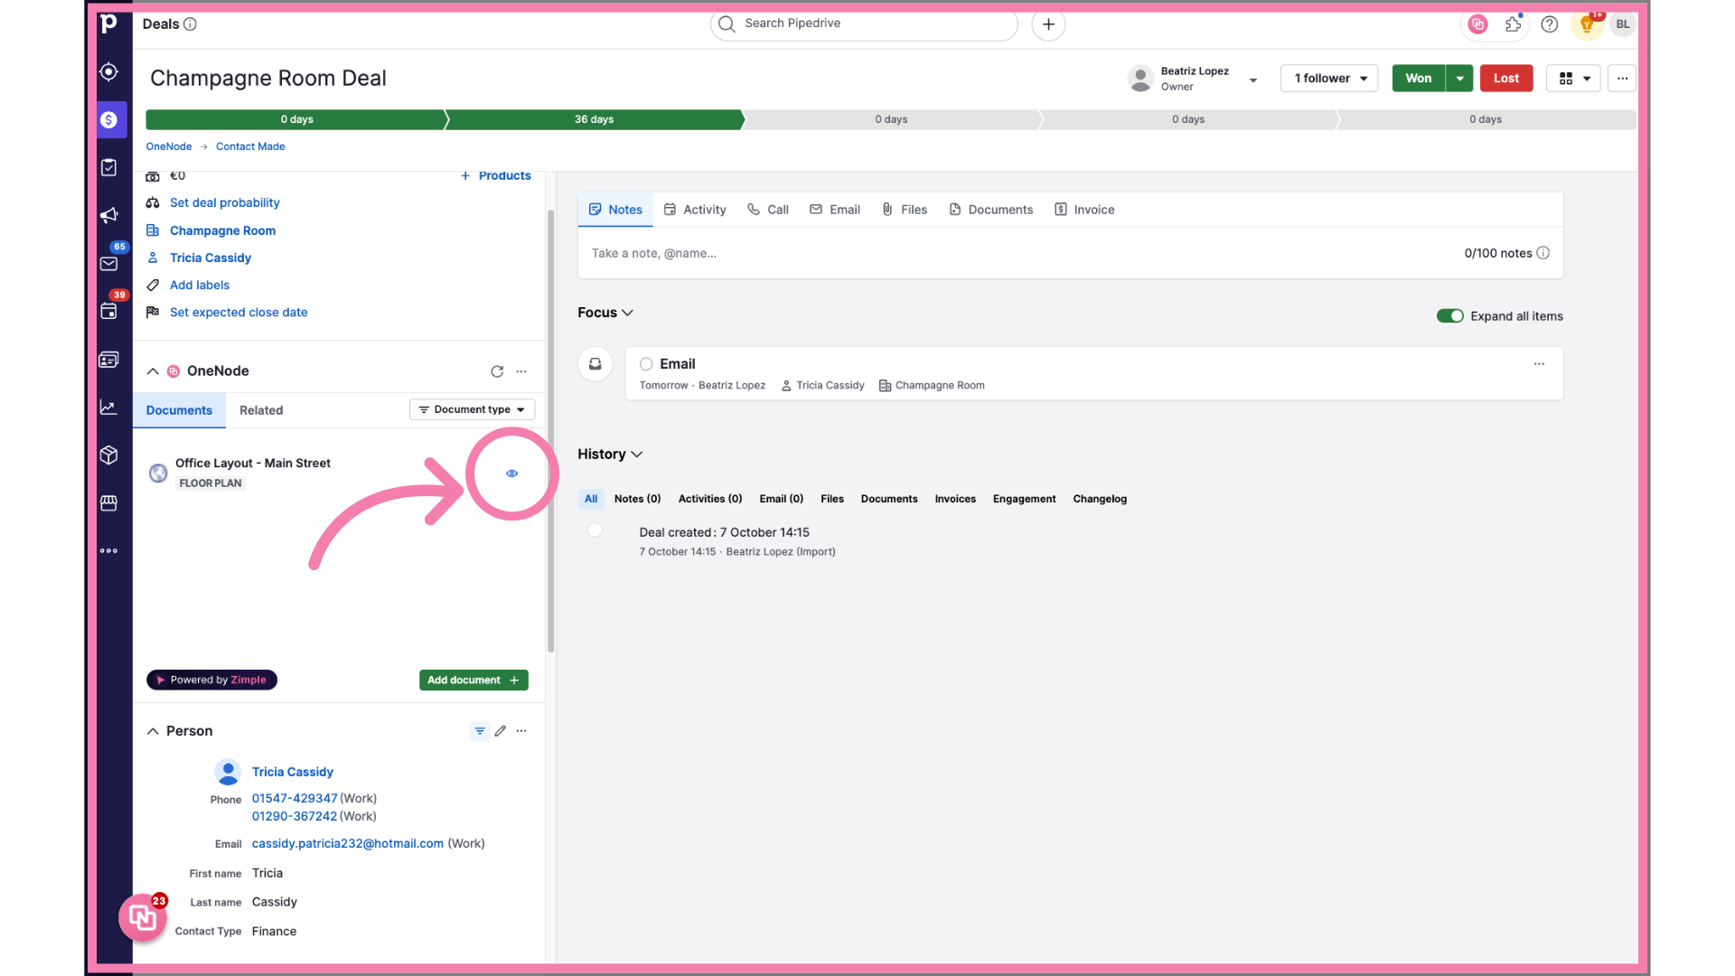Mark Email activity as done

pyautogui.click(x=646, y=364)
